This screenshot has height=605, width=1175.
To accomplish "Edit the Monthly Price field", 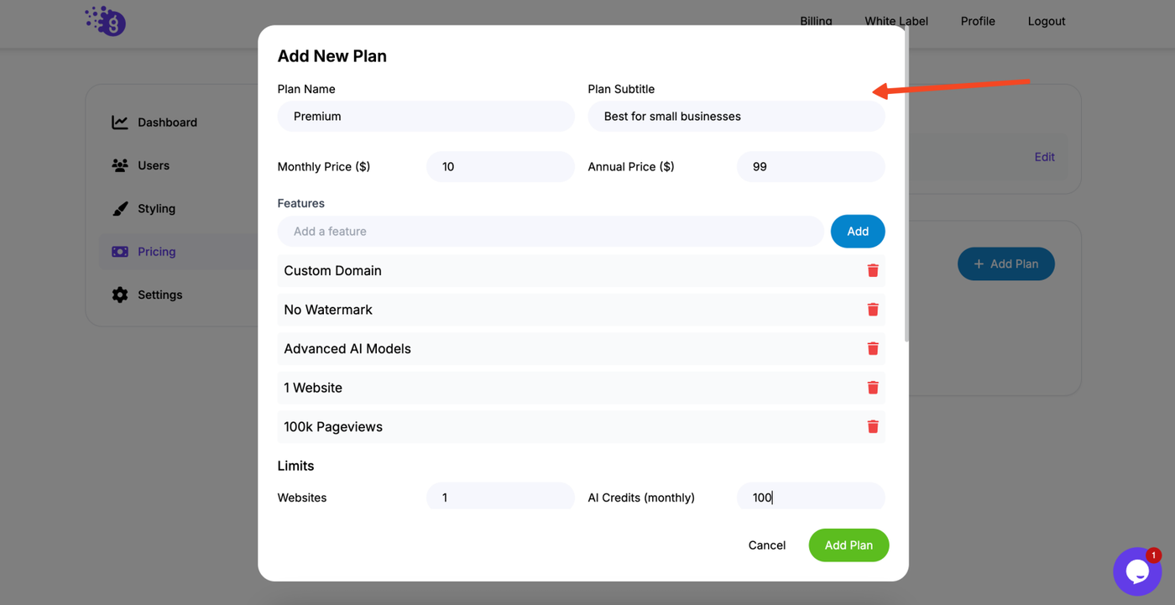I will (500, 167).
